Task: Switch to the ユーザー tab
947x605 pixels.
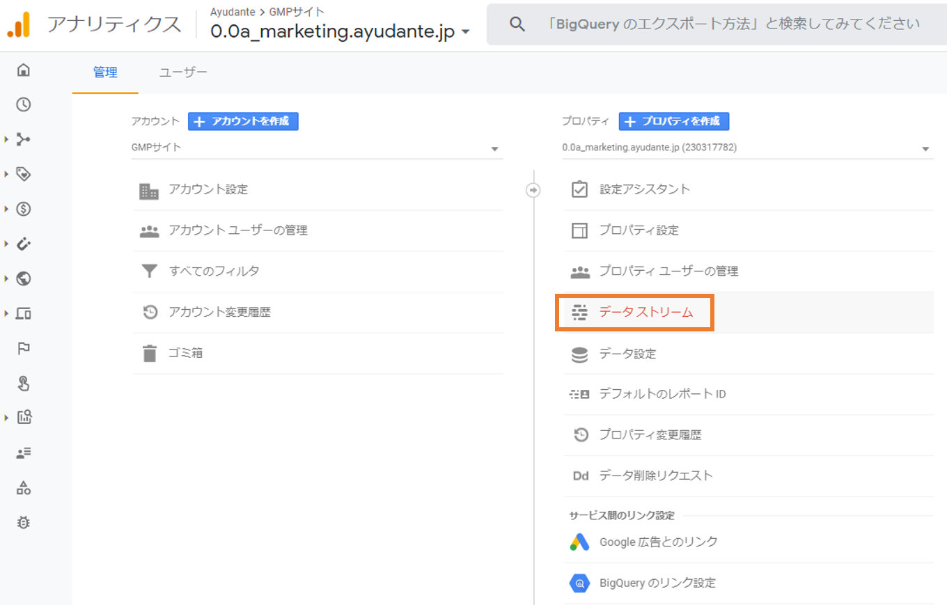Action: [x=183, y=72]
